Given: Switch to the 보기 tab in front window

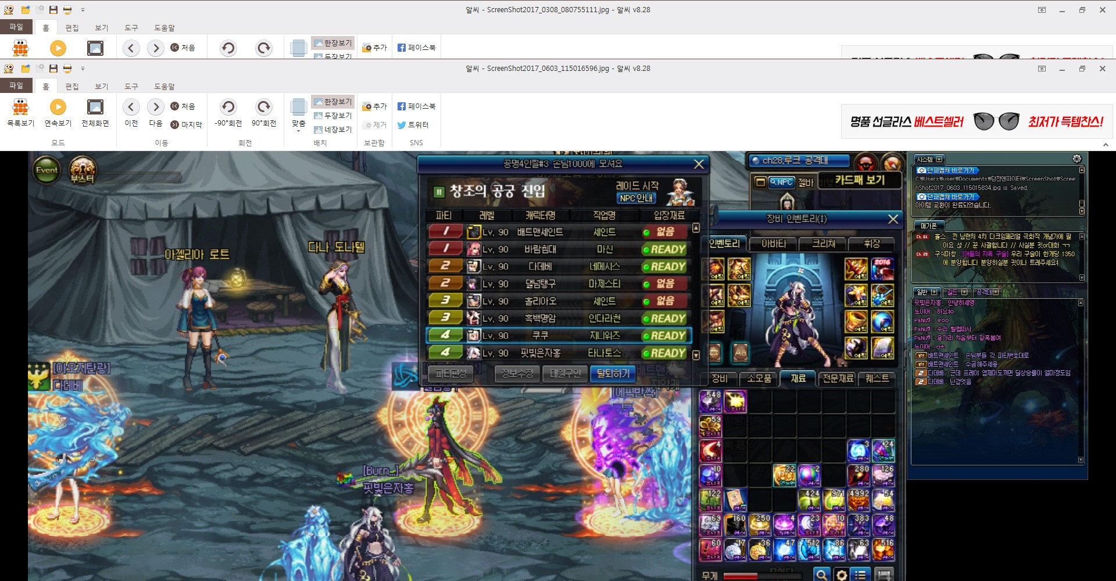Looking at the screenshot, I should [x=102, y=86].
